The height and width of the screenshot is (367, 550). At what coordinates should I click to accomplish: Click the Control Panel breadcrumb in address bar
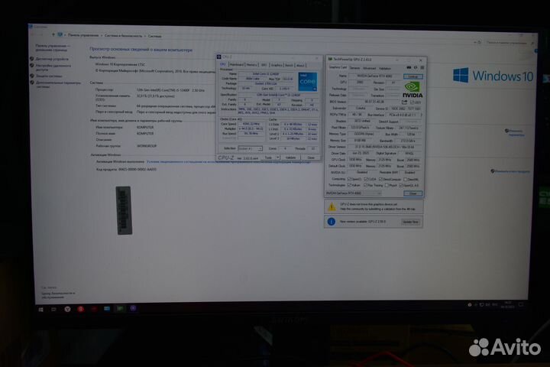(83, 35)
